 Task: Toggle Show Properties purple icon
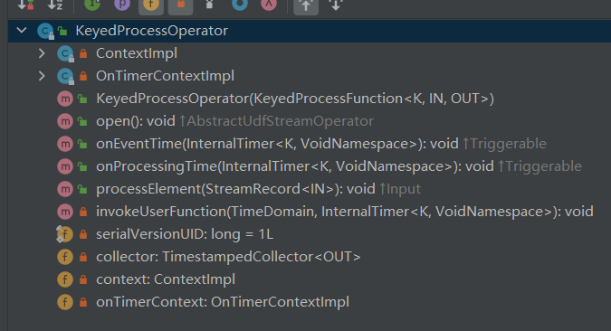tap(122, 4)
